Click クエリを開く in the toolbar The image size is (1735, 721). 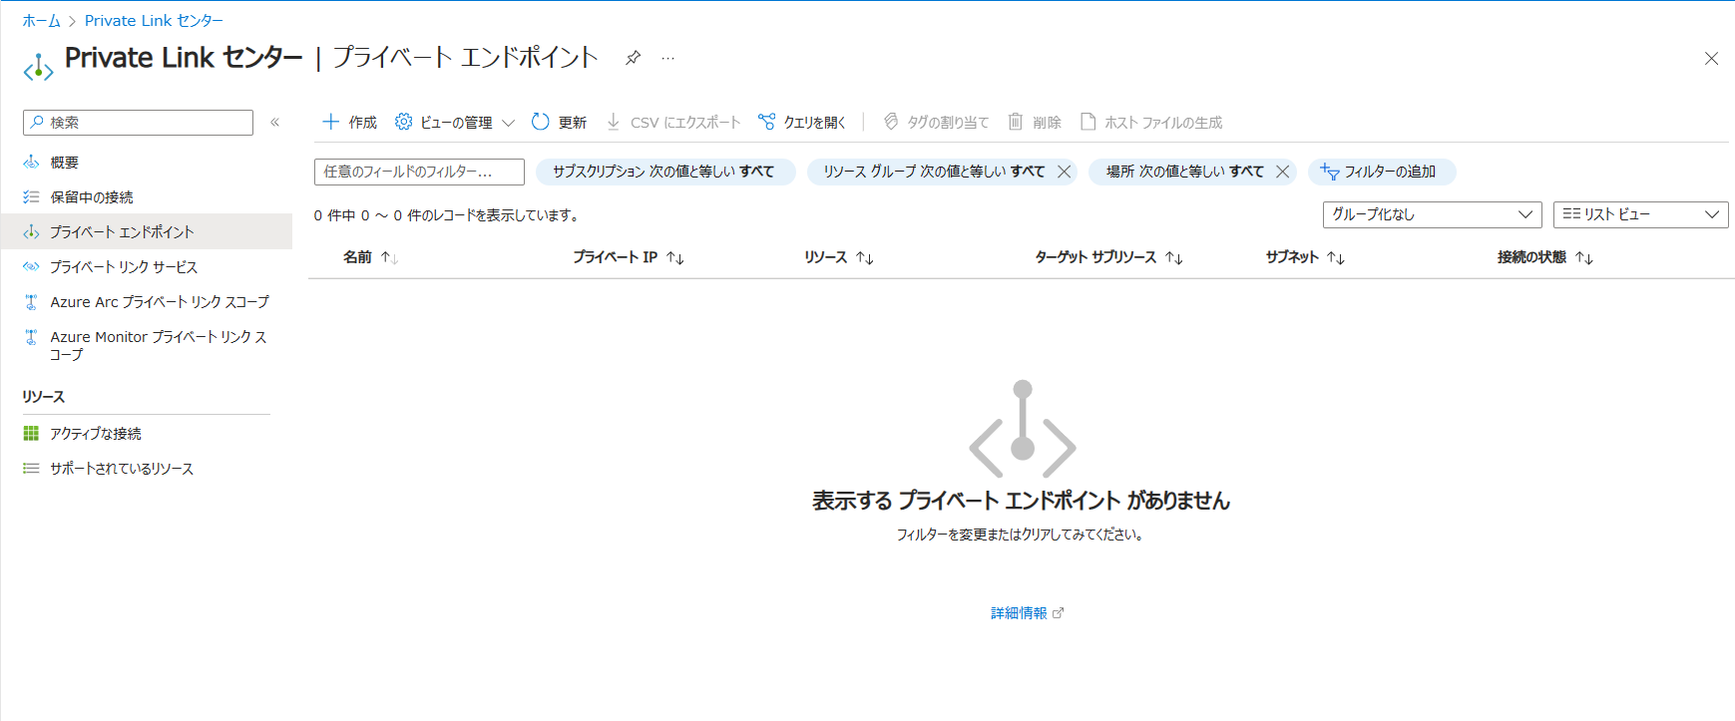tap(802, 123)
